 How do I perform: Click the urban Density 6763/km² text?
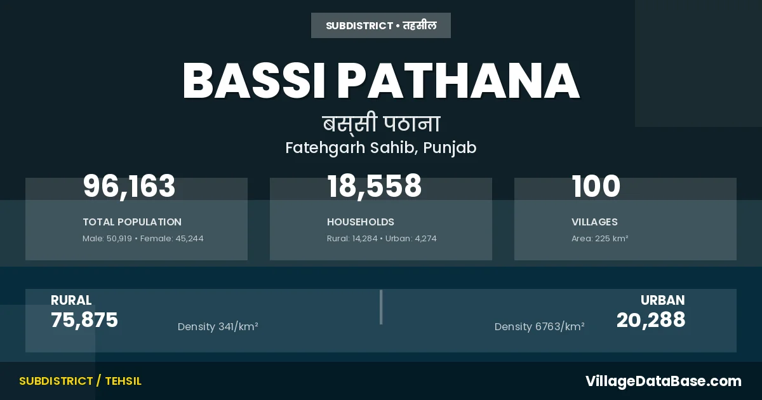tap(540, 327)
